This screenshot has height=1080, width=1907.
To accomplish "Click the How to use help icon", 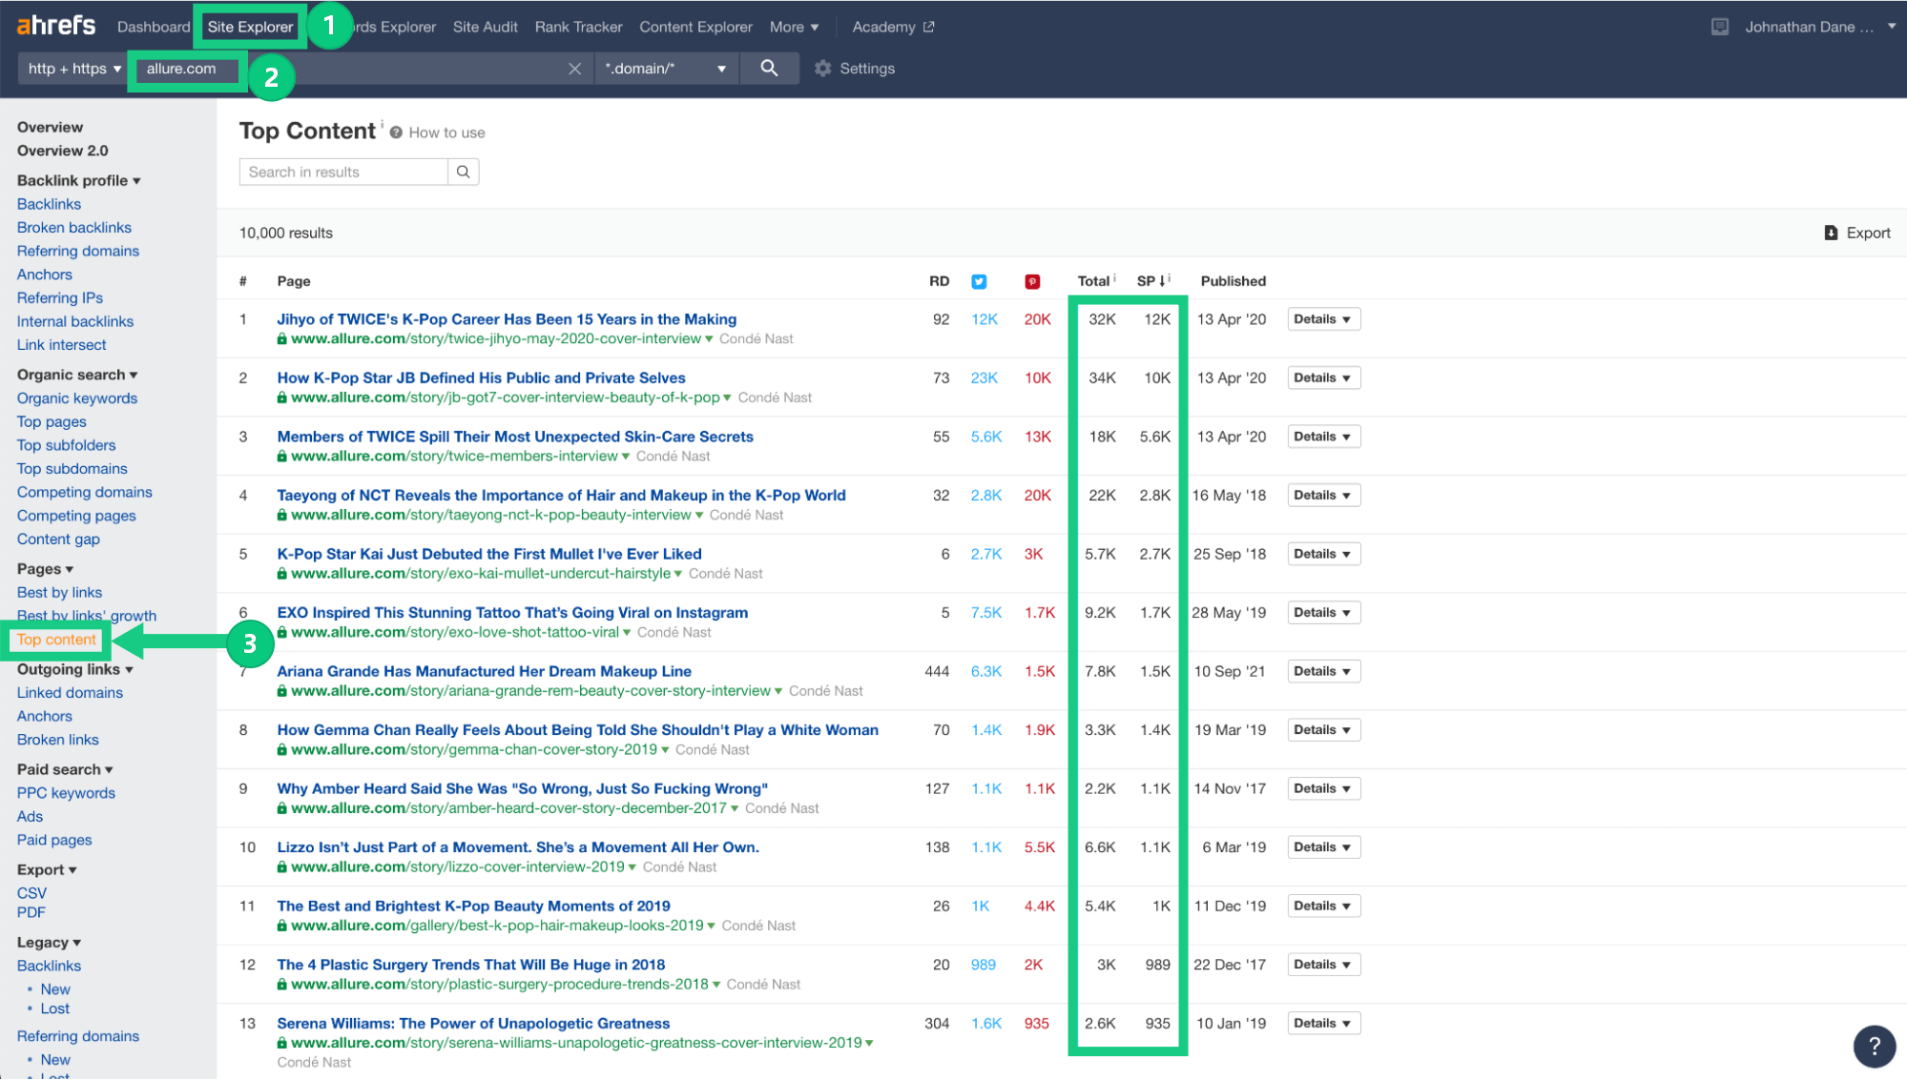I will [x=396, y=132].
